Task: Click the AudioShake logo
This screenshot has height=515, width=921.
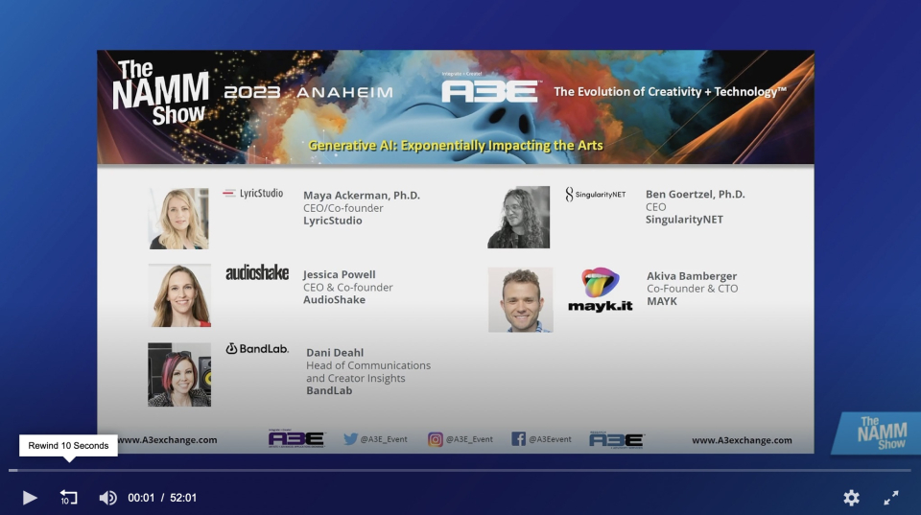Action: [257, 273]
